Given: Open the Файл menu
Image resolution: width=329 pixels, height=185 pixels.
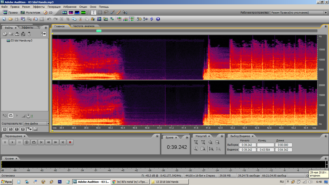Looking at the screenshot, I should (x=4, y=7).
